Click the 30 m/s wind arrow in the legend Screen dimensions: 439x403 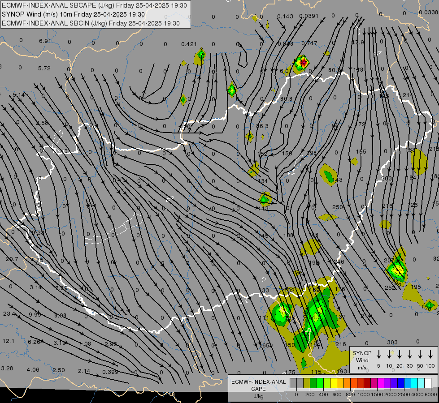[x=409, y=354]
